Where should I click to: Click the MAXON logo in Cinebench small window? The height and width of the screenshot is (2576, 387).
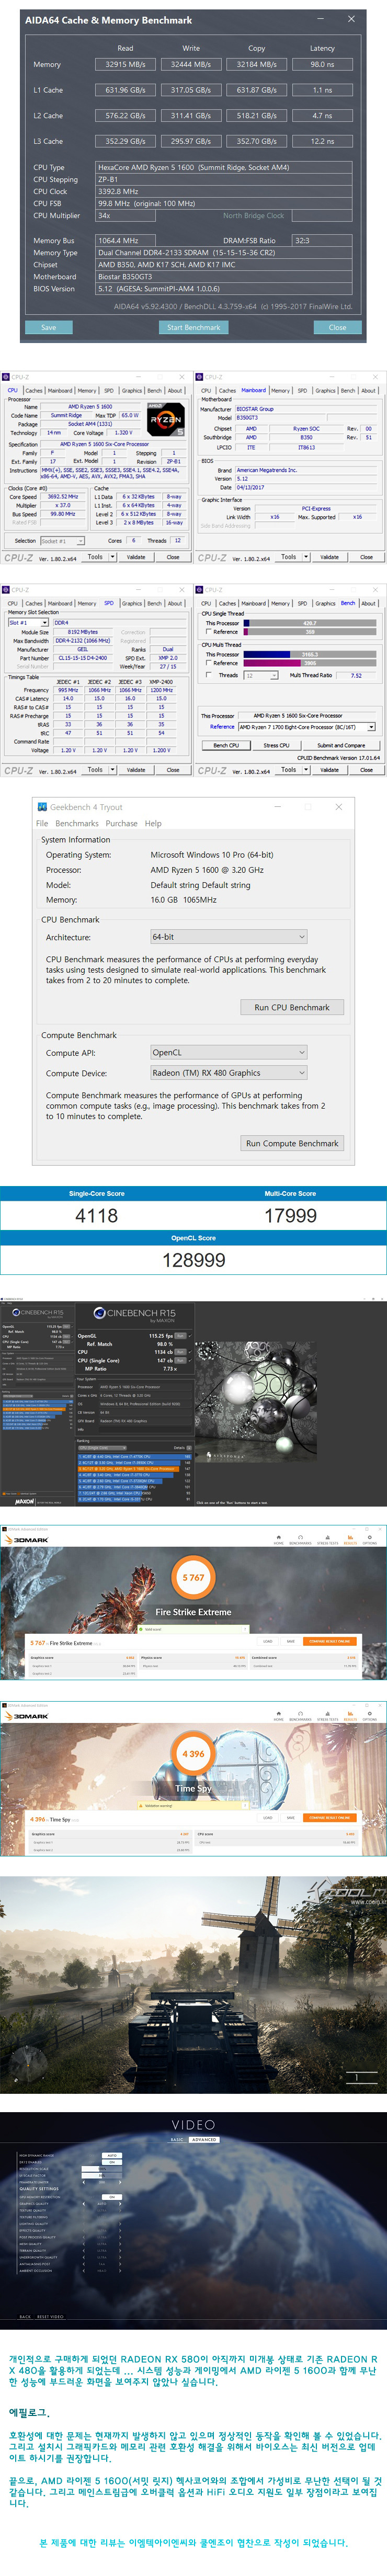coord(25,1501)
